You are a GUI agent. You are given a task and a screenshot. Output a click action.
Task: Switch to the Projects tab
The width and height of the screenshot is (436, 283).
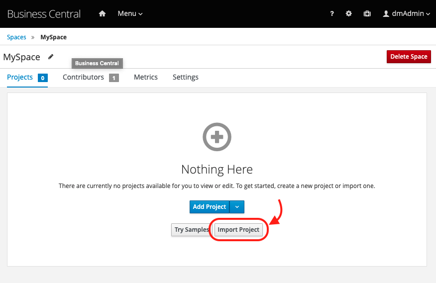(20, 77)
